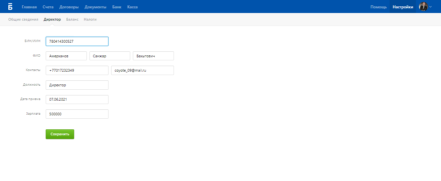Image resolution: width=441 pixels, height=181 pixels.
Task: Open the Документы section
Action: (95, 7)
